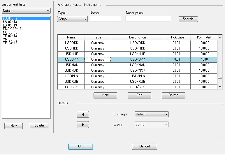The image size is (225, 155).
Task: Click the left arrow button in Details
Action: pyautogui.click(x=82, y=114)
